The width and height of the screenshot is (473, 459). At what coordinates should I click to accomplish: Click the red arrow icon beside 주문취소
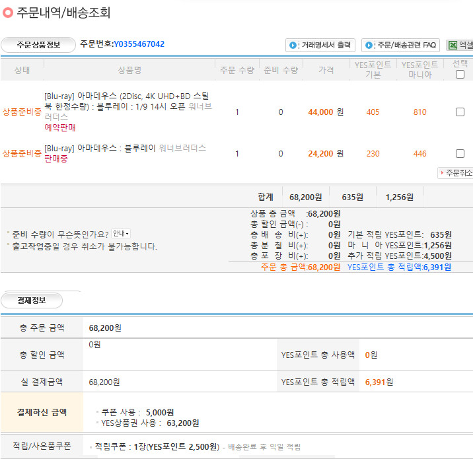point(441,173)
